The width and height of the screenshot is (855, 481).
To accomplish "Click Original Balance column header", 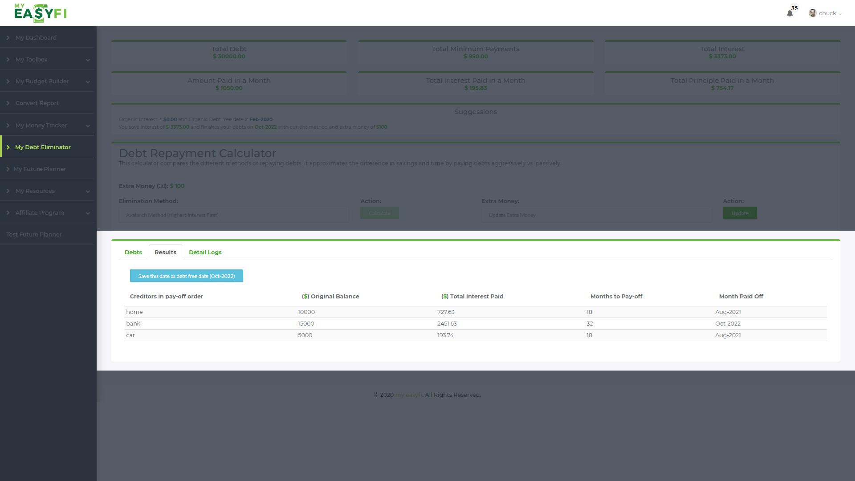I will tap(330, 296).
